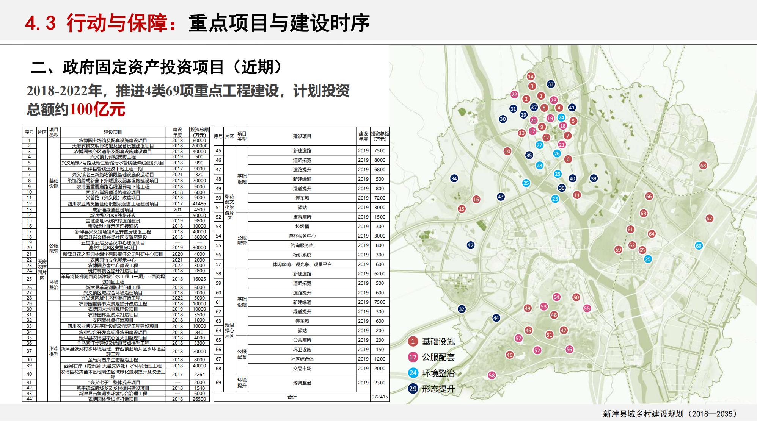The width and height of the screenshot is (757, 425).
Task: Click dark blue map marker 35
Action: 529,155
